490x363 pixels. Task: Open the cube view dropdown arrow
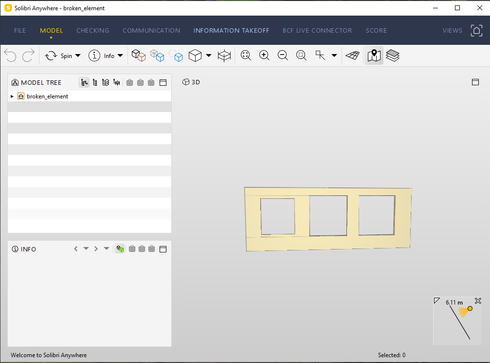[209, 56]
